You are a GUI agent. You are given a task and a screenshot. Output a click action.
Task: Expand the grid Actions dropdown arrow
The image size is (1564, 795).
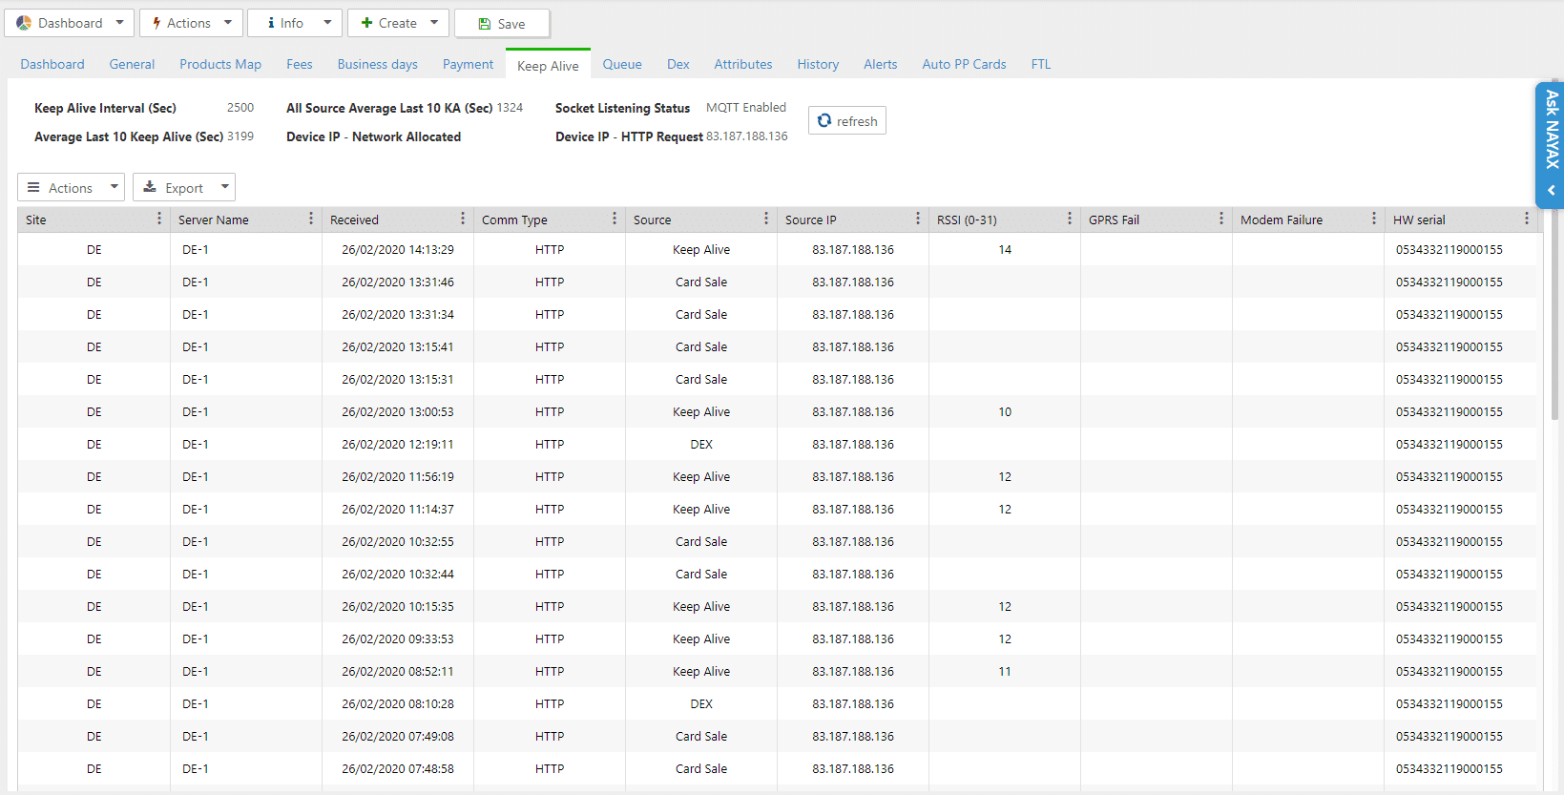[114, 187]
